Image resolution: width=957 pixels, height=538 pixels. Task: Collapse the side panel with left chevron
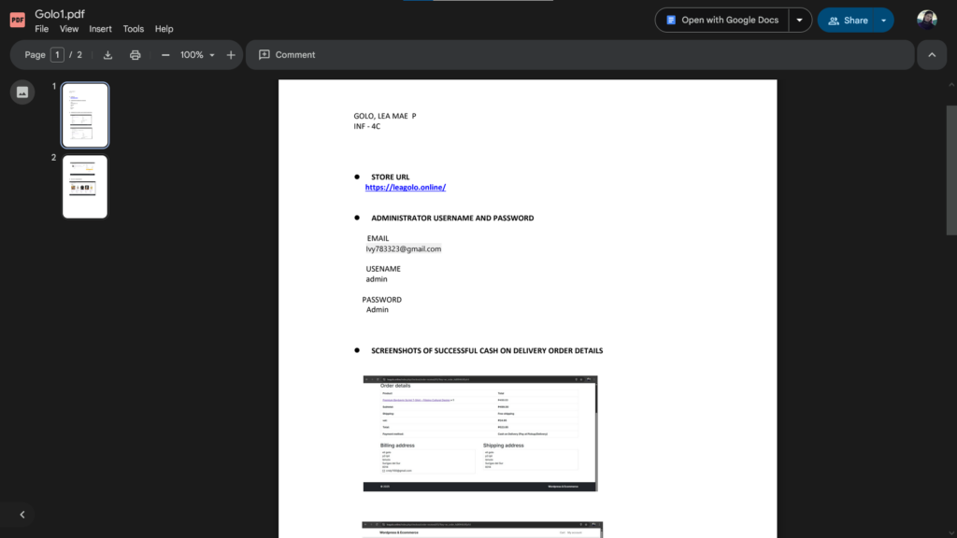coord(22,514)
